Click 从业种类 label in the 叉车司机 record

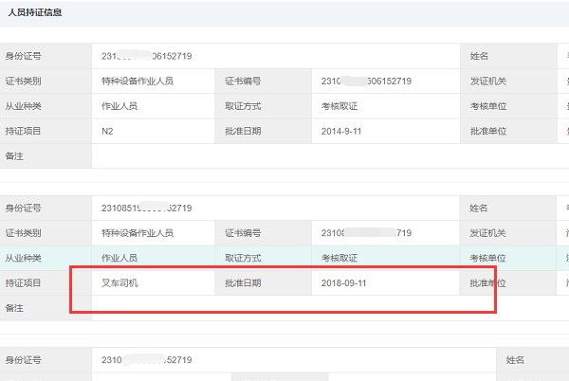click(x=23, y=258)
